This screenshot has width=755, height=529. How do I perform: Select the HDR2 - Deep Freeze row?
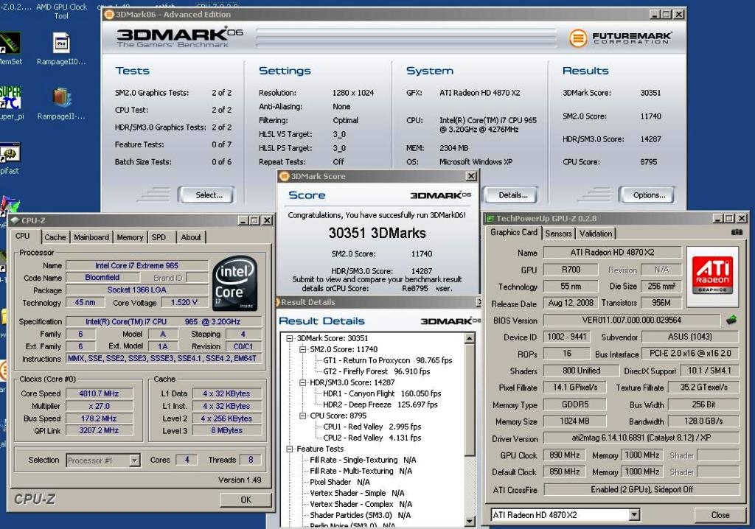(x=380, y=404)
